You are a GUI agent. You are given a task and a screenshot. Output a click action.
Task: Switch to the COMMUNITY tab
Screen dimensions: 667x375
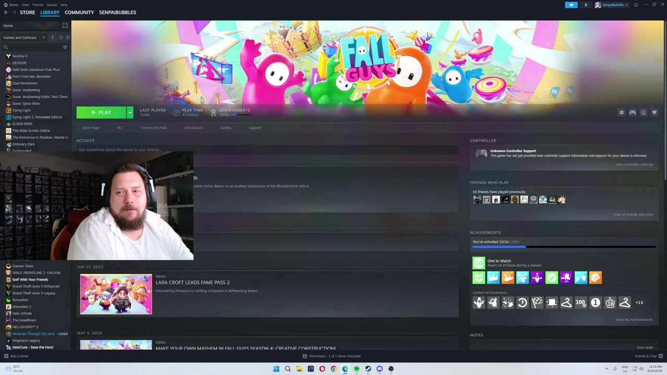pos(79,12)
